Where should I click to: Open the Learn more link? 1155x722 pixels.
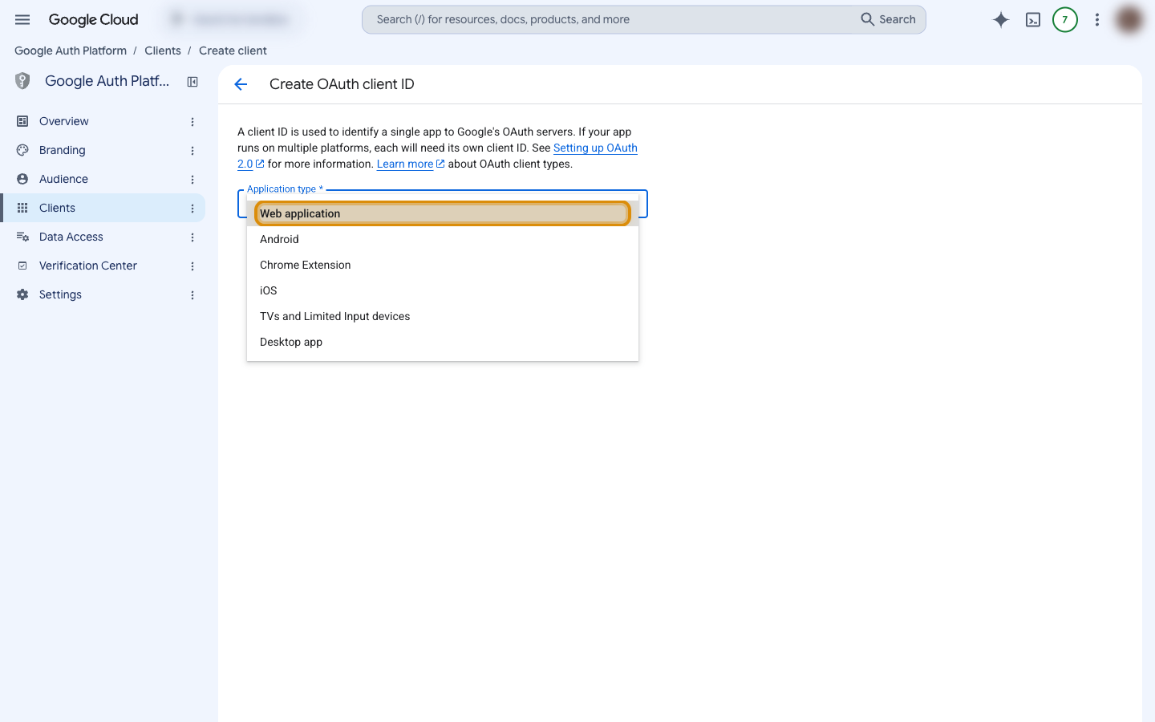411,164
